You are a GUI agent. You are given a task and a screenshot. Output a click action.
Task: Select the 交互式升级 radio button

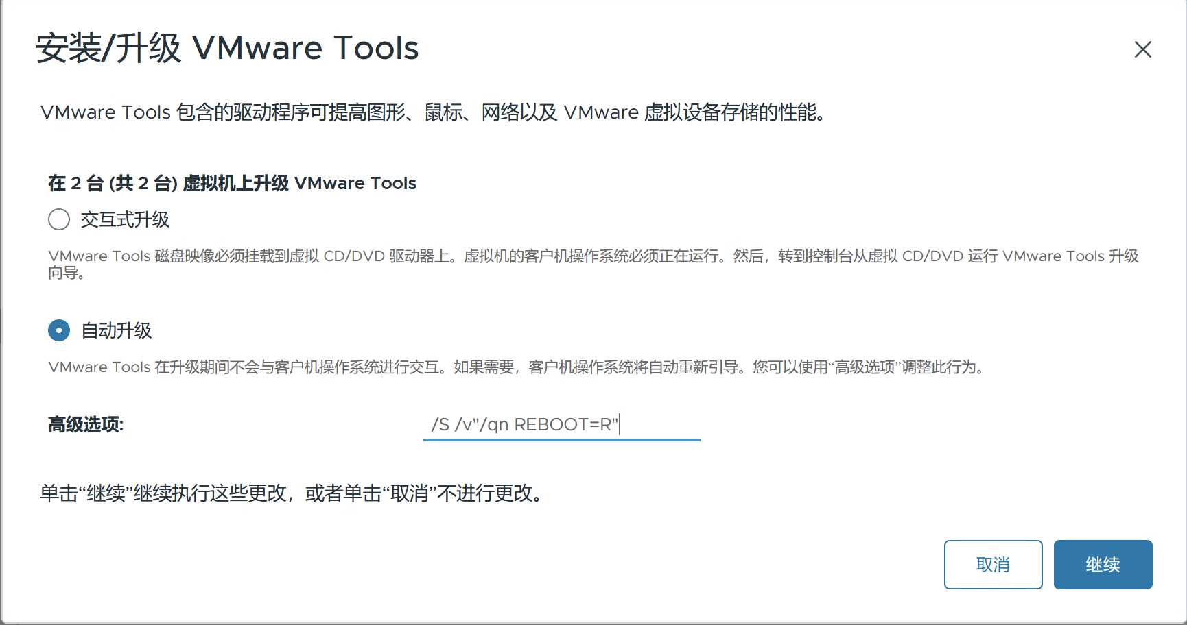(59, 219)
